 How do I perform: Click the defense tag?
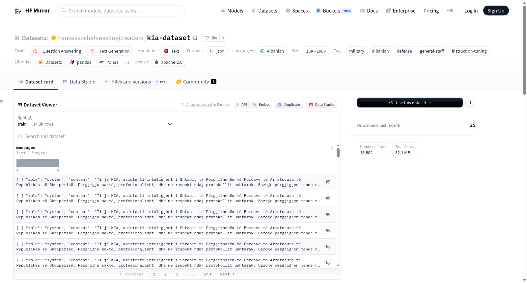pos(404,51)
